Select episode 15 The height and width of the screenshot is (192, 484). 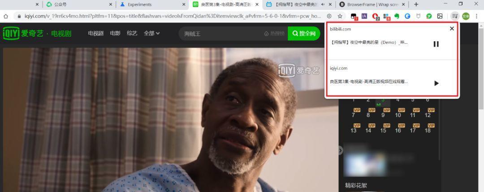(383, 131)
